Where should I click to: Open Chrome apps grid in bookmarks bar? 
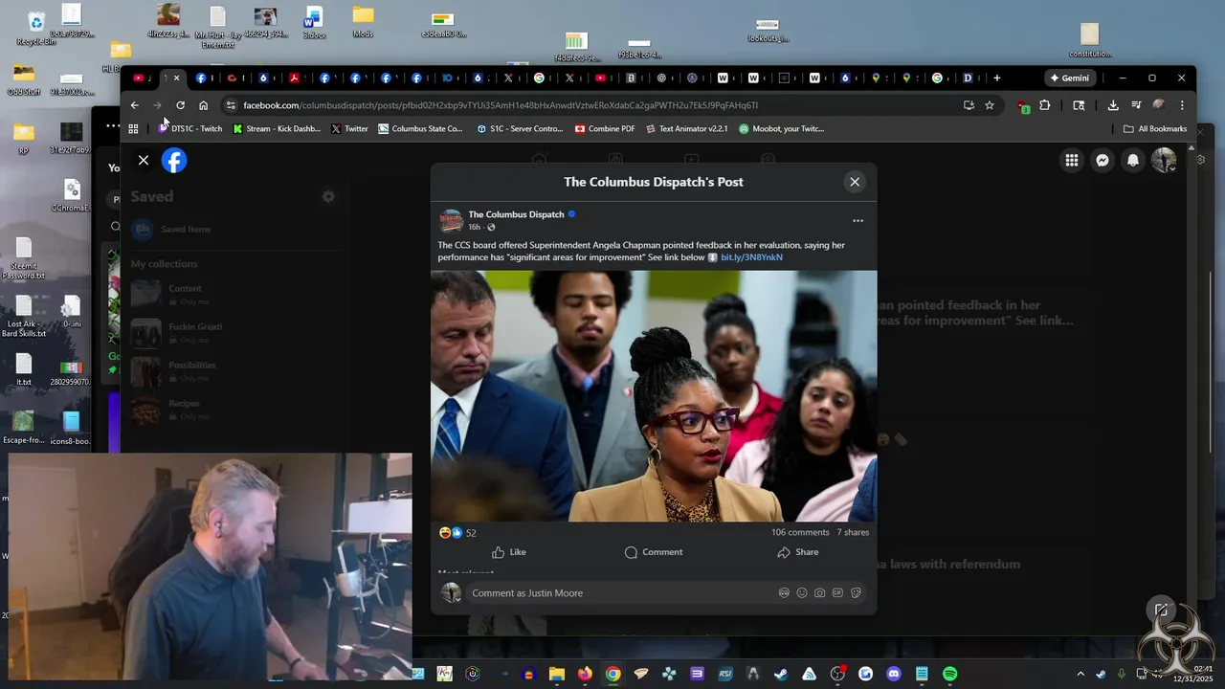[133, 129]
